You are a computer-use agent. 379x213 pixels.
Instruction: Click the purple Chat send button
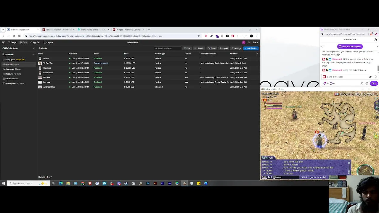(x=374, y=83)
